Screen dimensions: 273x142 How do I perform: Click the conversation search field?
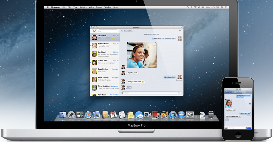coord(108,31)
